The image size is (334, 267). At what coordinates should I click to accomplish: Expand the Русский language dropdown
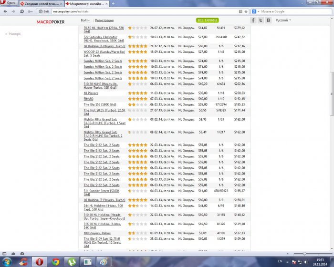(x=283, y=20)
